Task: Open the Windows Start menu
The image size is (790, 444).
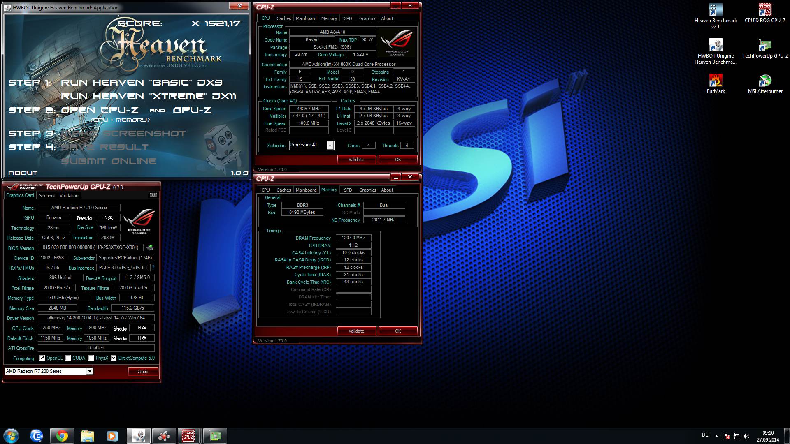Action: tap(11, 436)
